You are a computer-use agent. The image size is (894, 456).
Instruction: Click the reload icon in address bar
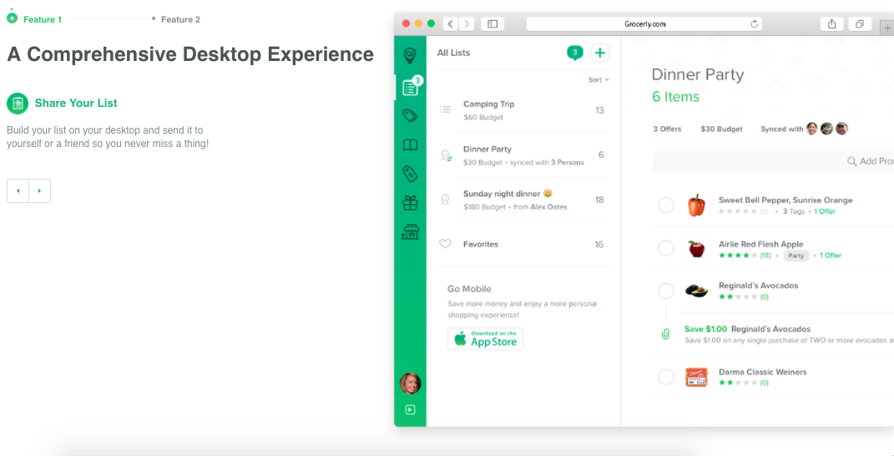click(755, 24)
